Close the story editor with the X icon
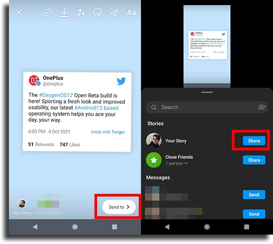 (x=19, y=13)
